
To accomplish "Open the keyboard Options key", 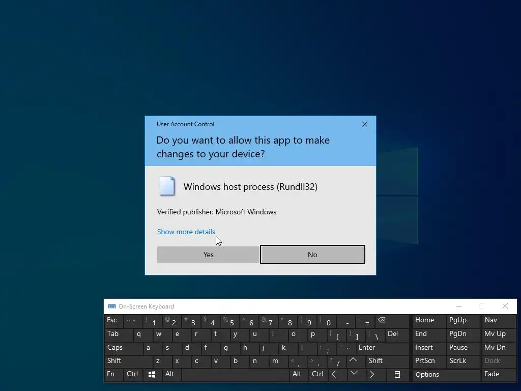I will coord(446,375).
